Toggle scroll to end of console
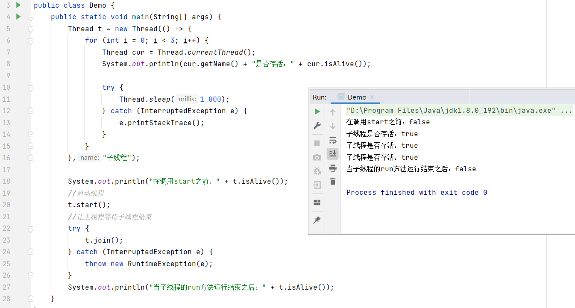This screenshot has height=308, width=575. tap(333, 153)
